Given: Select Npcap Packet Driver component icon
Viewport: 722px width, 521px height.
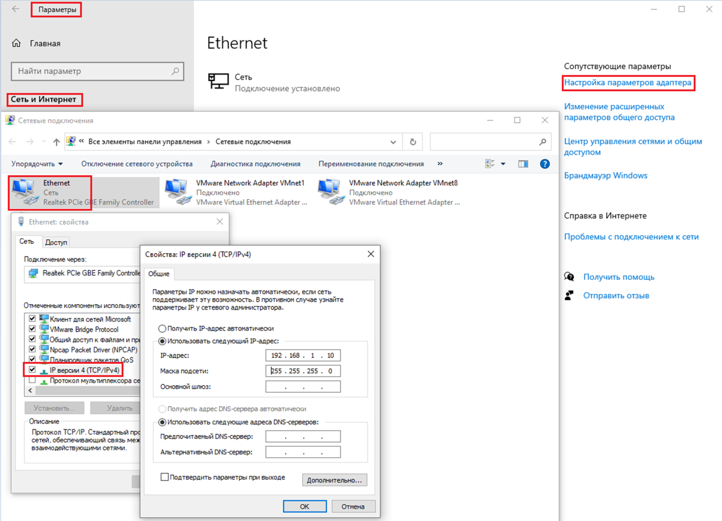Looking at the screenshot, I should 44,349.
